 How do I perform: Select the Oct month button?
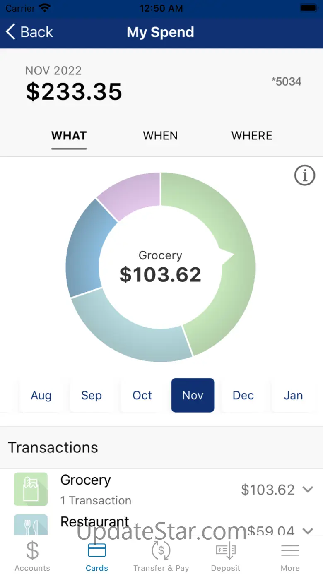pos(142,395)
